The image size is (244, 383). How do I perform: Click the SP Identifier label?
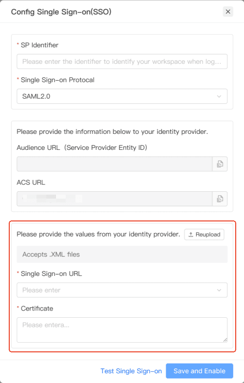[x=39, y=45]
